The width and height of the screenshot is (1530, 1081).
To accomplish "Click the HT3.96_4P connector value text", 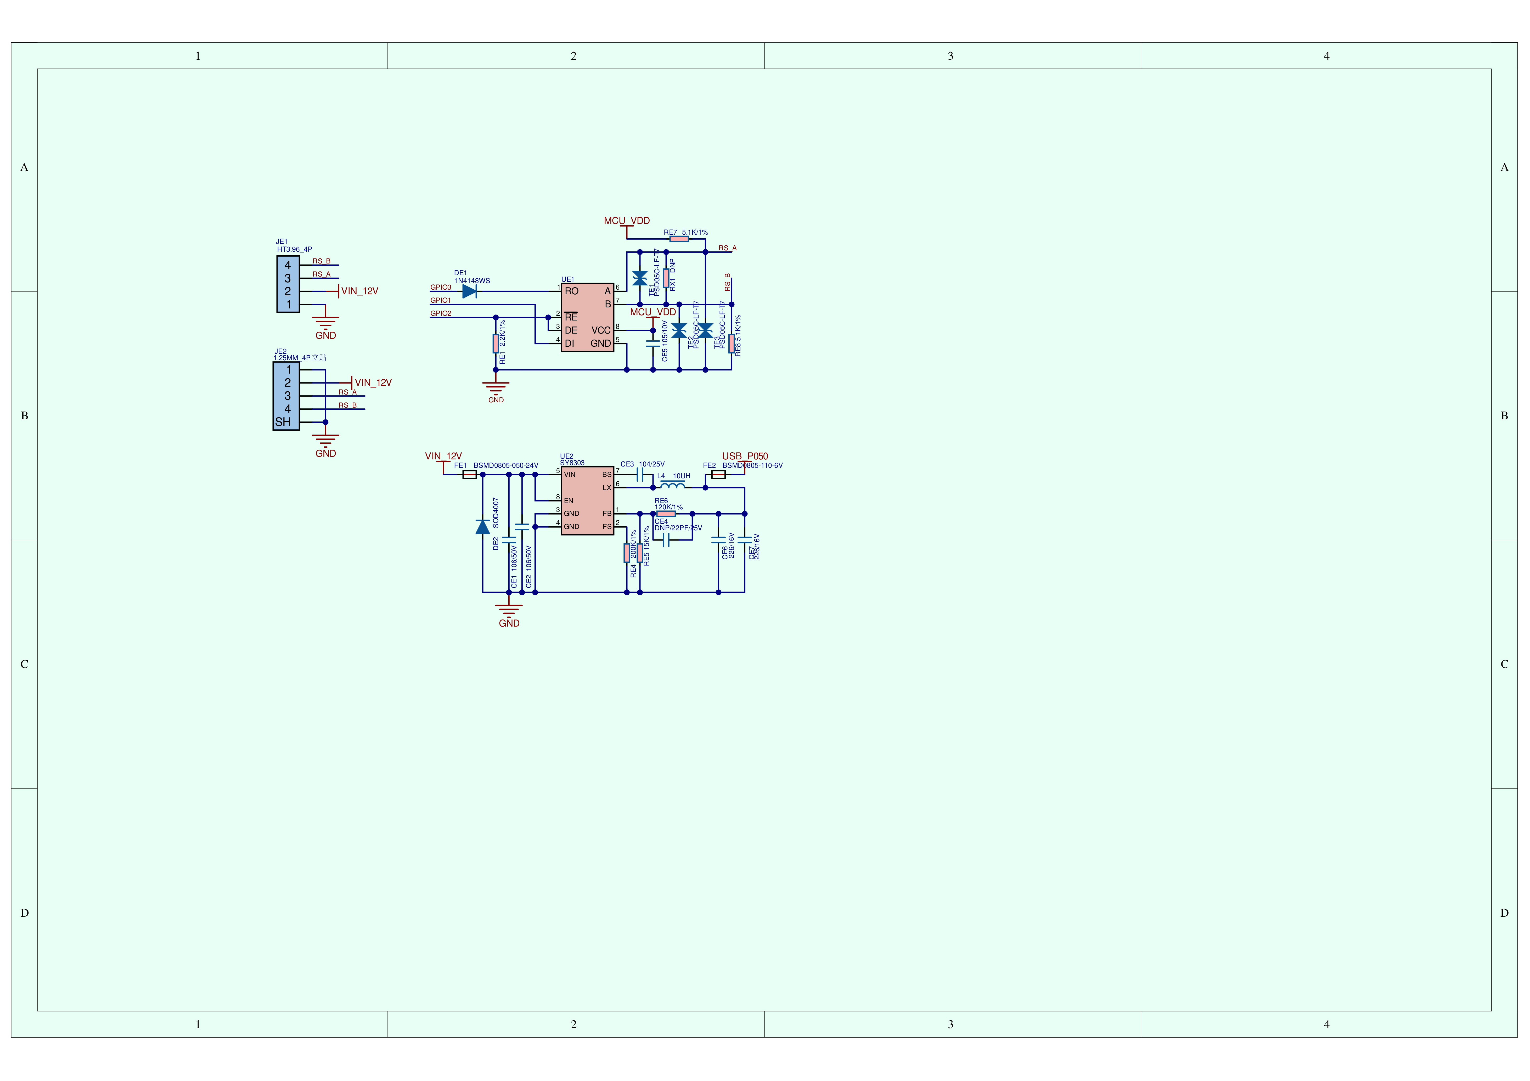I will coord(295,249).
